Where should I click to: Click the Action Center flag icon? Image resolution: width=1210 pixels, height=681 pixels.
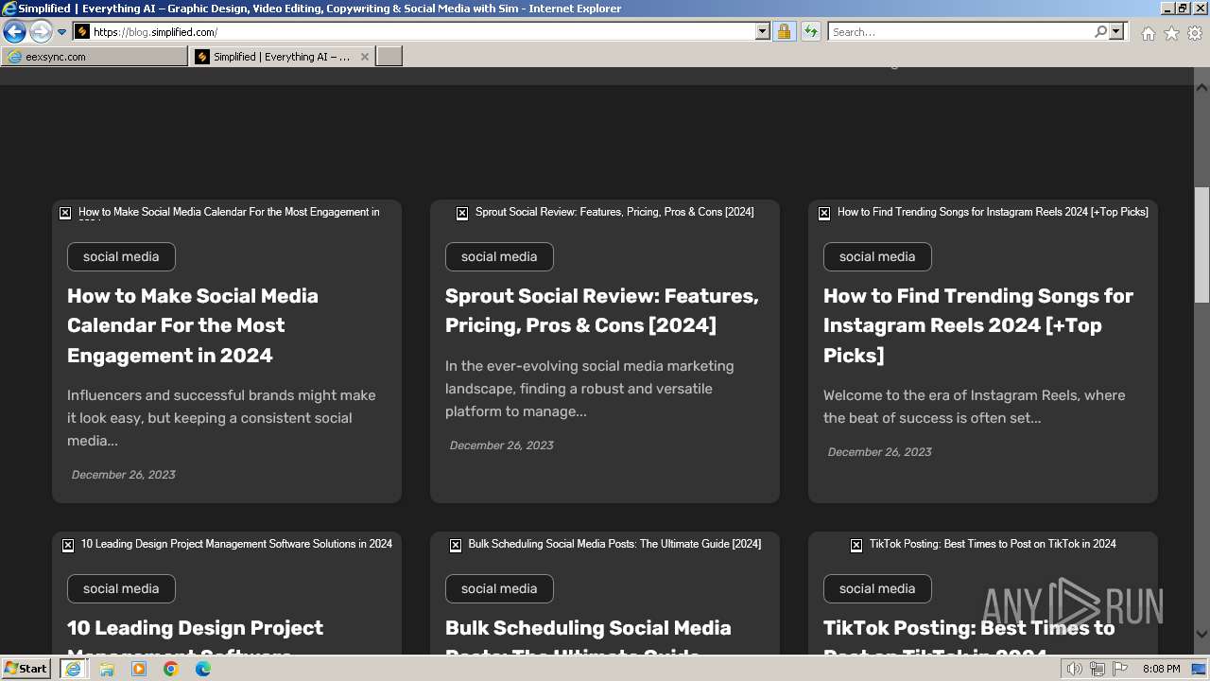[1120, 669]
